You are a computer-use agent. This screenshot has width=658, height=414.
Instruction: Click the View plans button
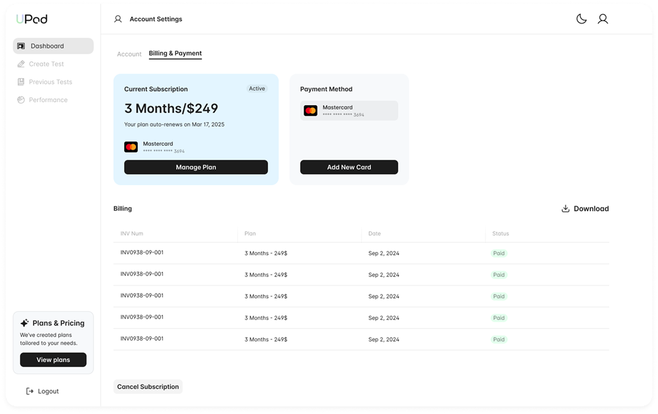pos(53,359)
